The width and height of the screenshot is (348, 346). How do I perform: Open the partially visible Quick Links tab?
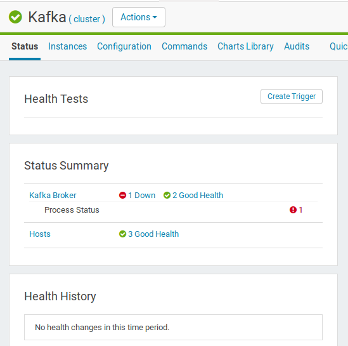point(338,46)
